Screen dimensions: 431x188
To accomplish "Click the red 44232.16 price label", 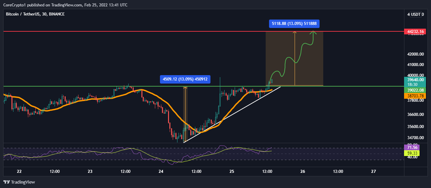I will [x=415, y=31].
